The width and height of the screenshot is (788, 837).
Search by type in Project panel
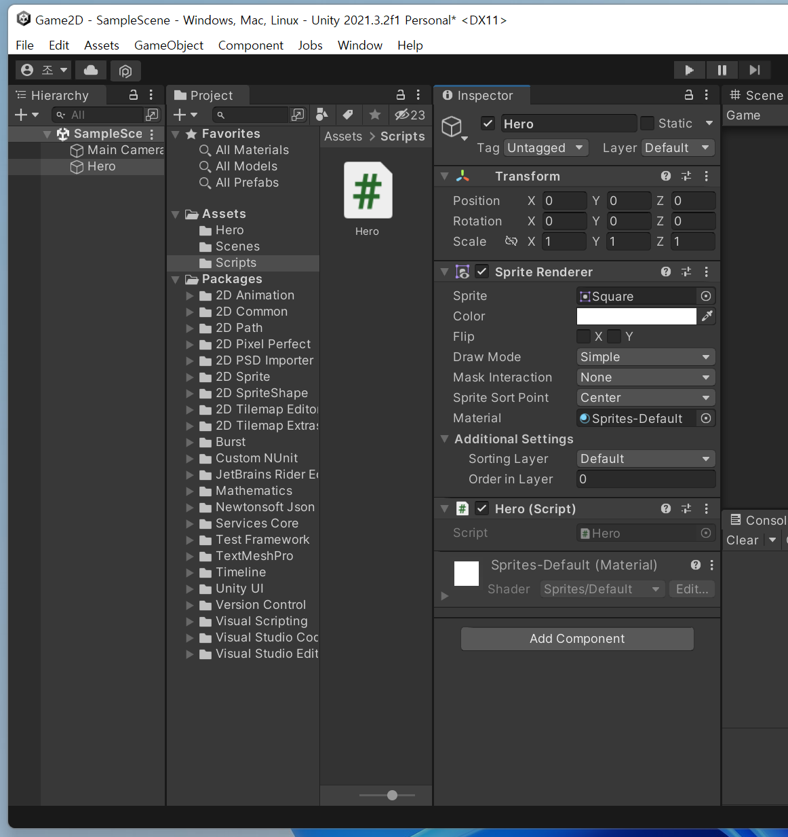coord(322,115)
